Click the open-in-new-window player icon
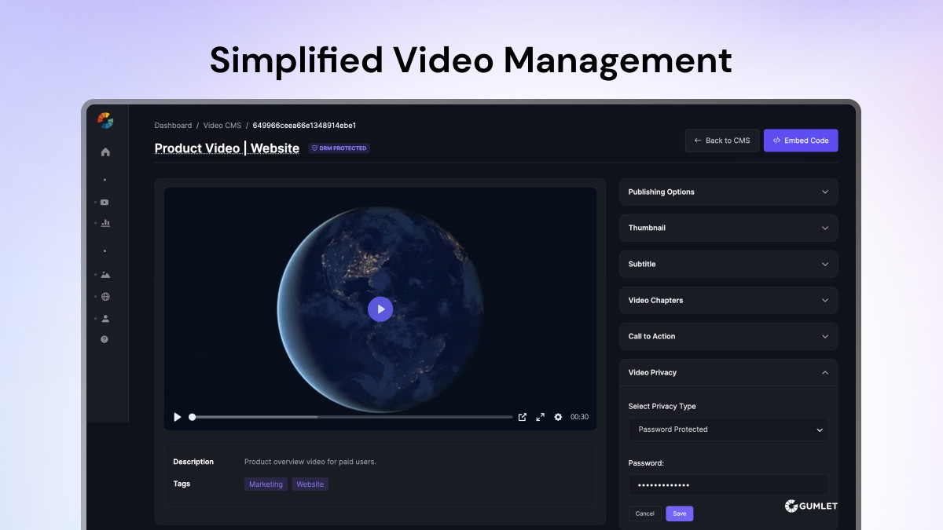The image size is (943, 530). pyautogui.click(x=522, y=417)
